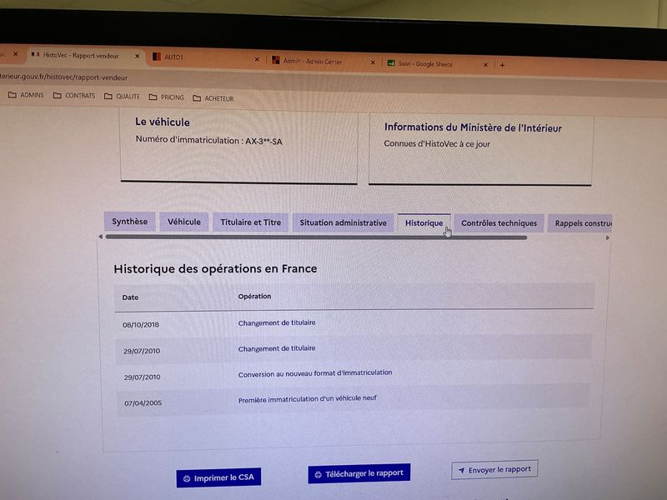Switch to the AUTO1 browser tab
The height and width of the screenshot is (500, 667).
click(x=206, y=57)
